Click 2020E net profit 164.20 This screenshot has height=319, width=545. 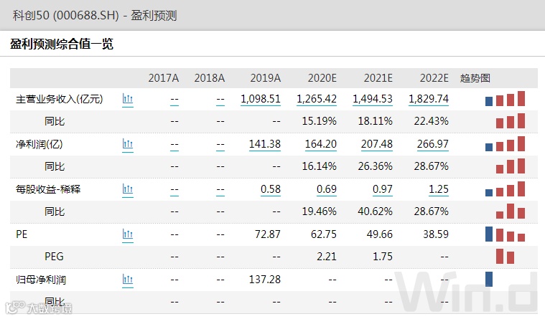coord(320,144)
